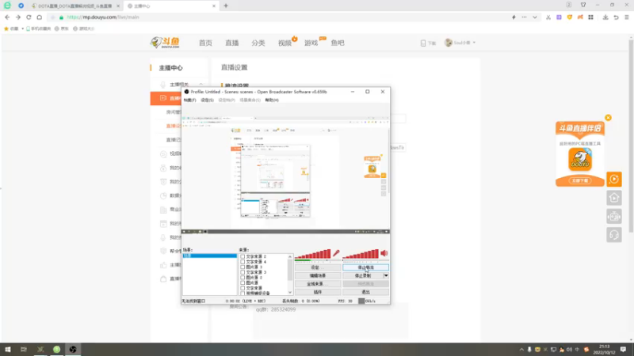
Task: Go to 鱼吧 in Douyu navigation
Action: [x=338, y=43]
